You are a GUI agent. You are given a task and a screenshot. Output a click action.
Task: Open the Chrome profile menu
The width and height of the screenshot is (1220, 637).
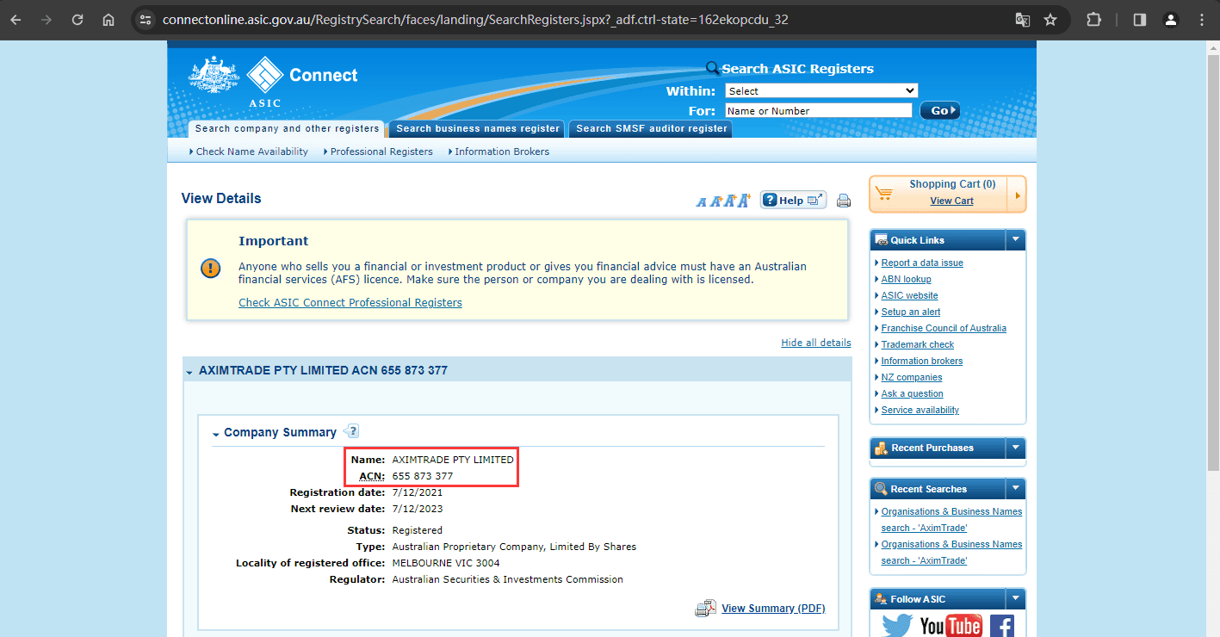pyautogui.click(x=1171, y=19)
